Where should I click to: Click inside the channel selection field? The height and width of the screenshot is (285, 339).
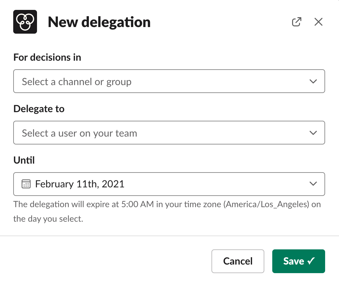pos(132,81)
